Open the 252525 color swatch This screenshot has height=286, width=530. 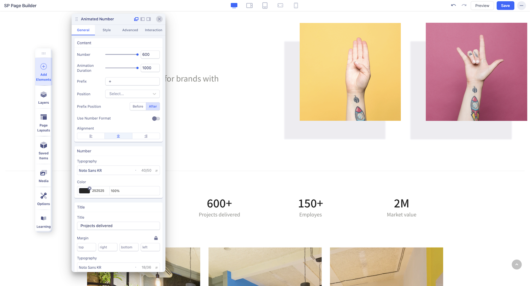[84, 191]
